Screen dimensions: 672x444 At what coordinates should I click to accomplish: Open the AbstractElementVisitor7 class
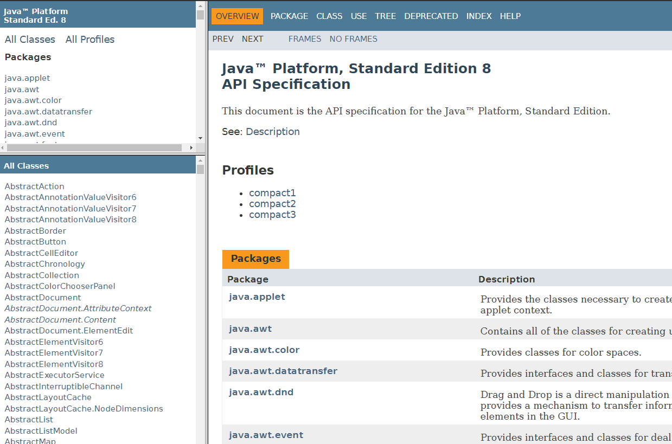tap(54, 353)
